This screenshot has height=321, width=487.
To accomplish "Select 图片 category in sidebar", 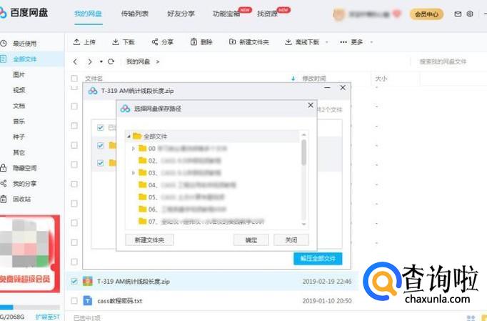I will pos(19,74).
